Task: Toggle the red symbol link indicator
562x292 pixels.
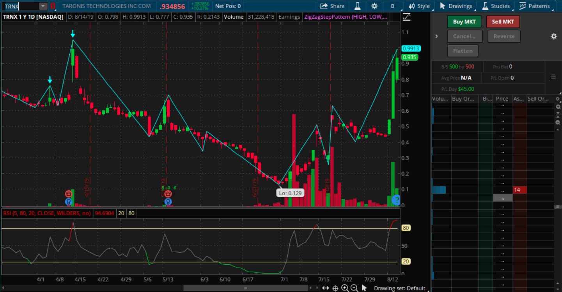Action: [x=53, y=6]
